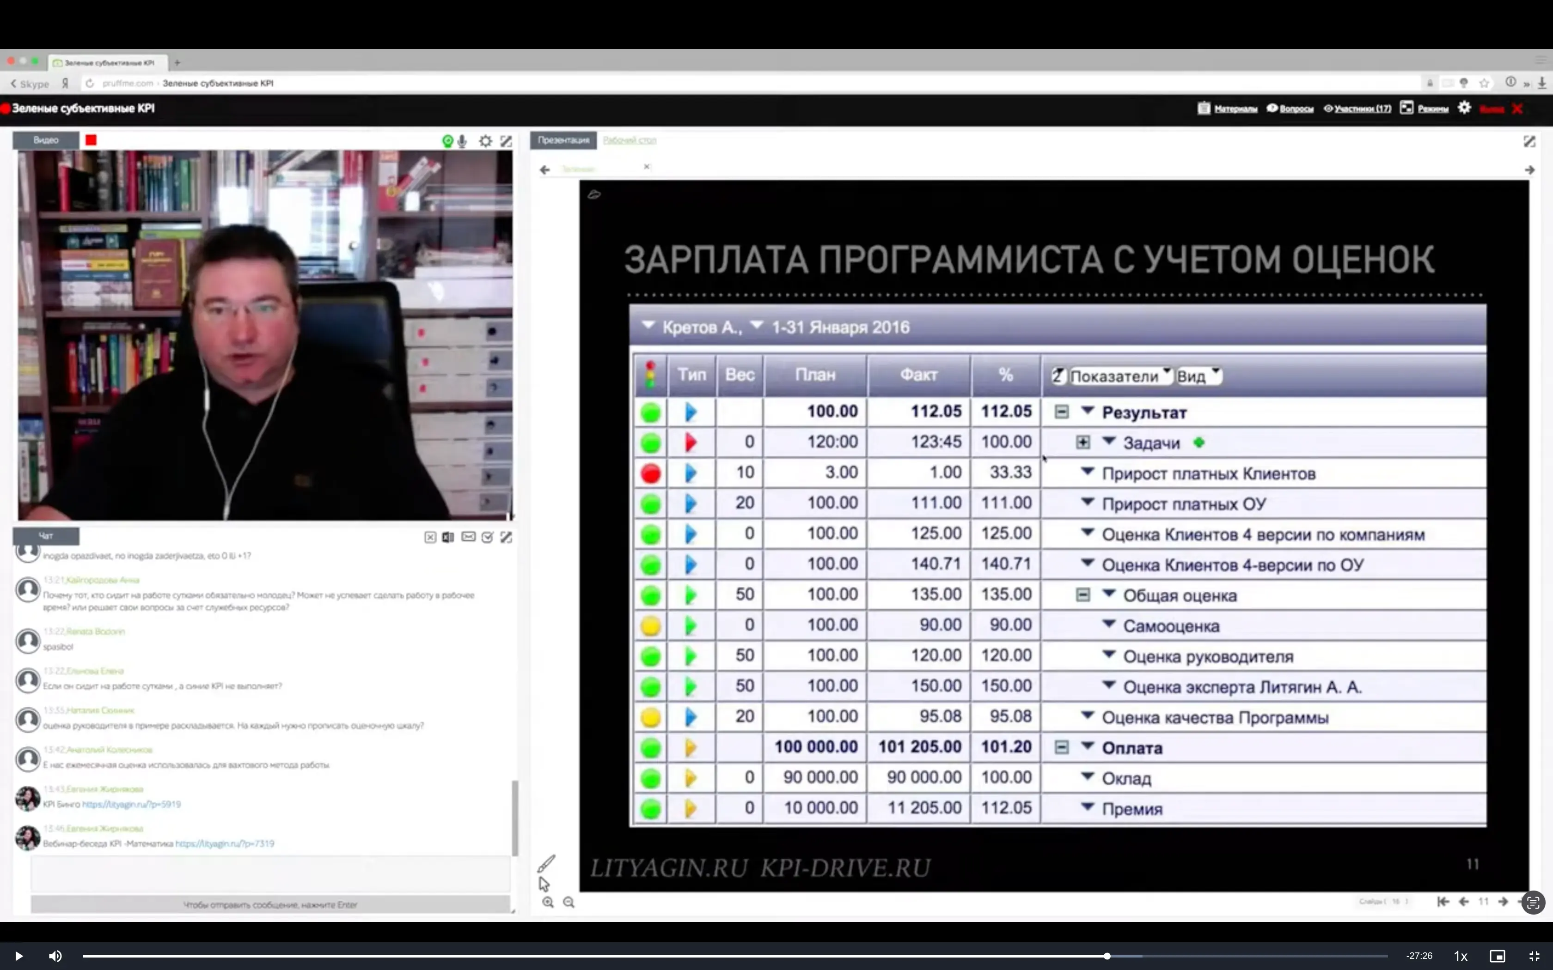Screen dimensions: 1553x970
Task: Expand the Задачи row
Action: tap(1083, 443)
